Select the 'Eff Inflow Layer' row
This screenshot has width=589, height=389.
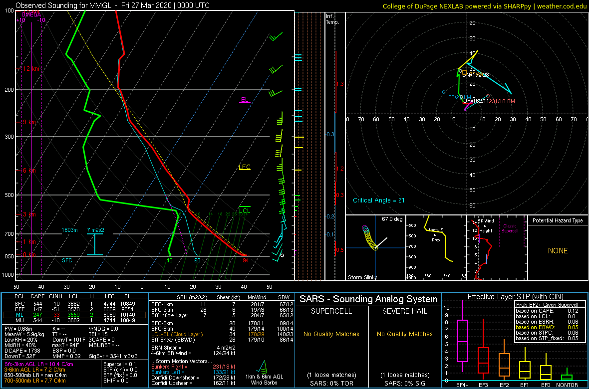click(x=221, y=315)
